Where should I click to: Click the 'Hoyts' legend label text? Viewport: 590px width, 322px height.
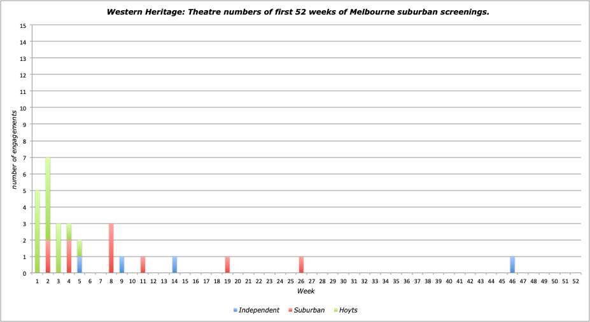point(348,311)
